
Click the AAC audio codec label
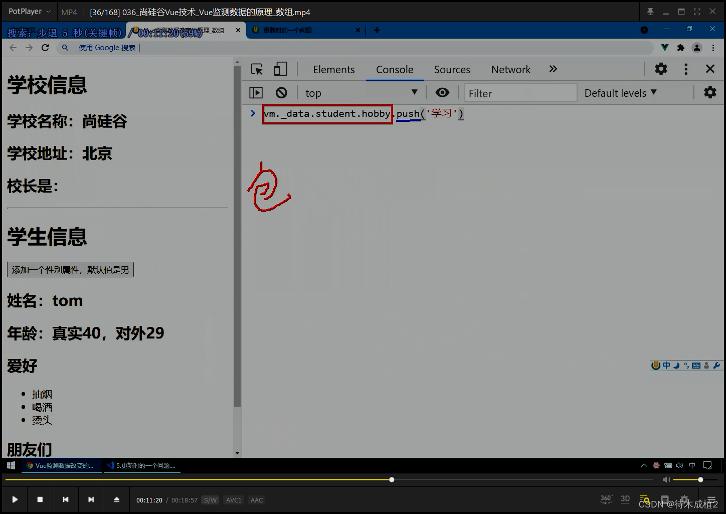pos(257,500)
